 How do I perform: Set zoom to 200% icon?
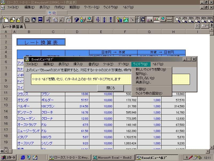pos(210,20)
